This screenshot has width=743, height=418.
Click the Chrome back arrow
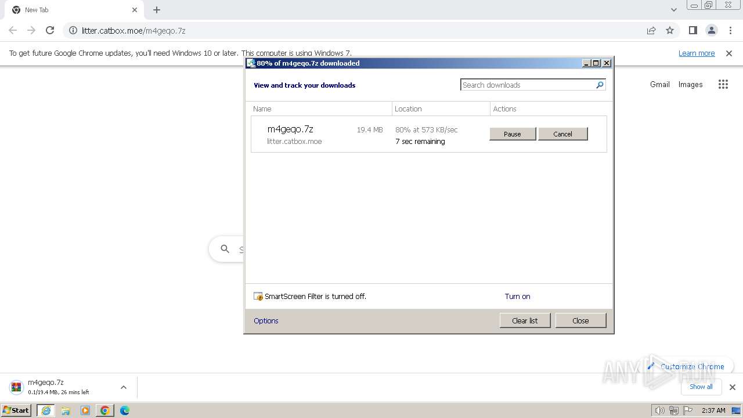[13, 30]
